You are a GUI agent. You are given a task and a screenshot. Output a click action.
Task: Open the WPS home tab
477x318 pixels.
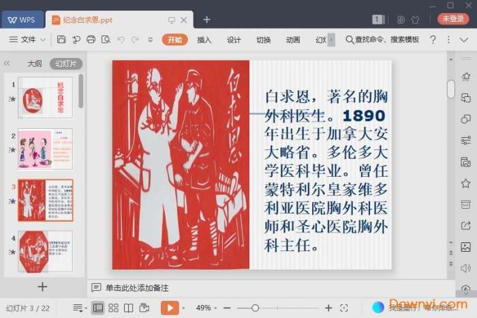point(22,20)
